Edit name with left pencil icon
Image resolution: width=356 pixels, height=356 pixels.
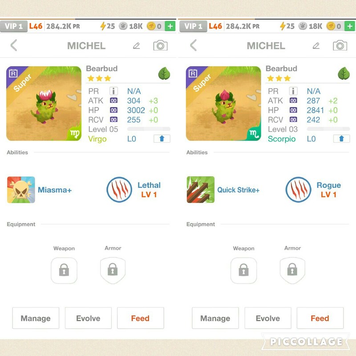[136, 46]
